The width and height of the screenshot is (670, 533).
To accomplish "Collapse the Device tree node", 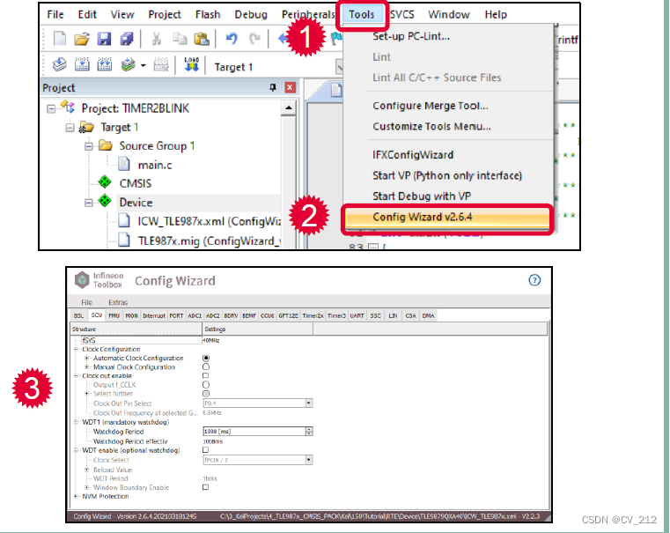I will point(88,203).
